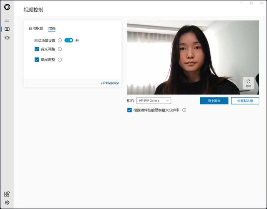Maximize the window
This screenshot has width=267, height=209.
251,3
